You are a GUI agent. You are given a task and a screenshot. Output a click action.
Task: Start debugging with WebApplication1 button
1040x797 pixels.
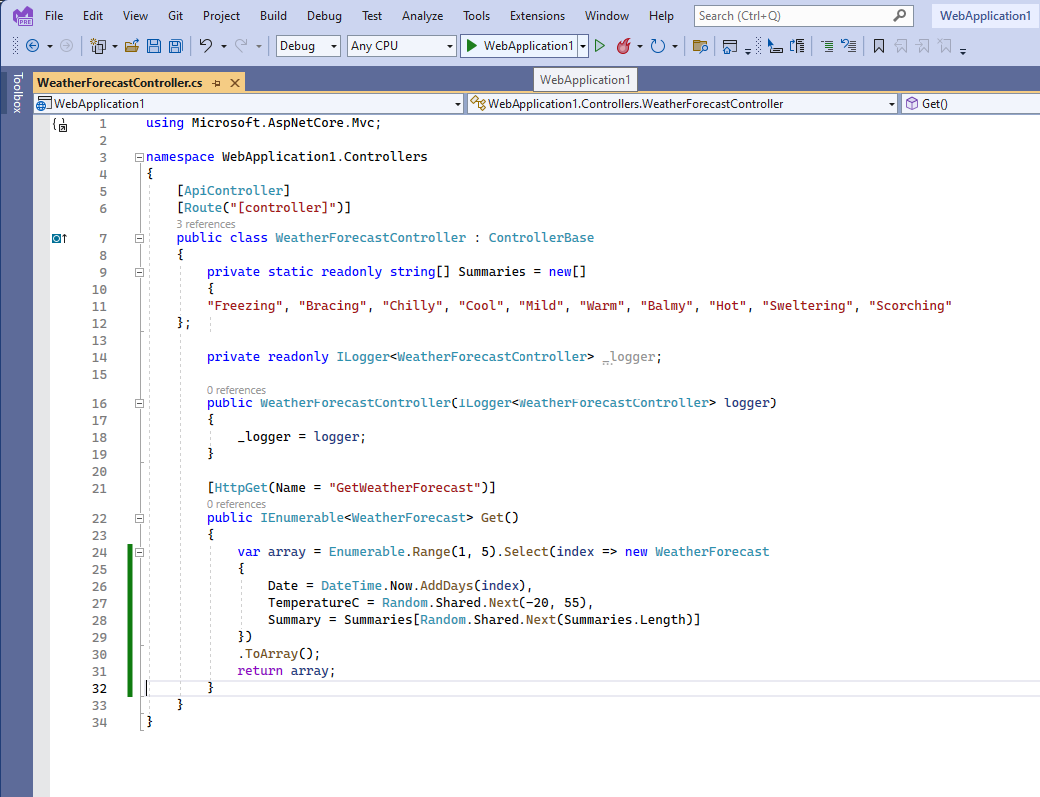[518, 46]
